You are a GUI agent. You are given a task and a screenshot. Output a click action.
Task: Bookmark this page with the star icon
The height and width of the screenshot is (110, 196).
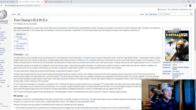tap(186, 5)
